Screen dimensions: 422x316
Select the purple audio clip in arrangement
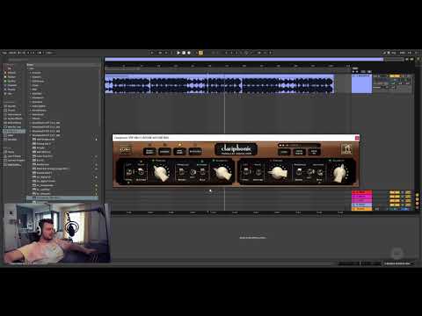220,84
